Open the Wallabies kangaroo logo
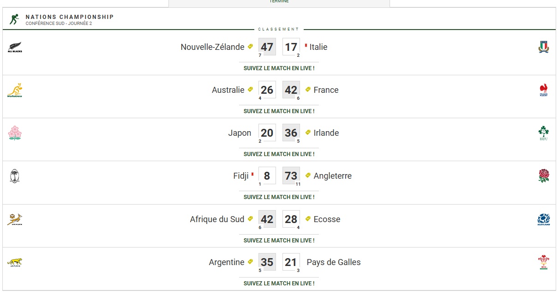This screenshot has width=558, height=296. [15, 90]
